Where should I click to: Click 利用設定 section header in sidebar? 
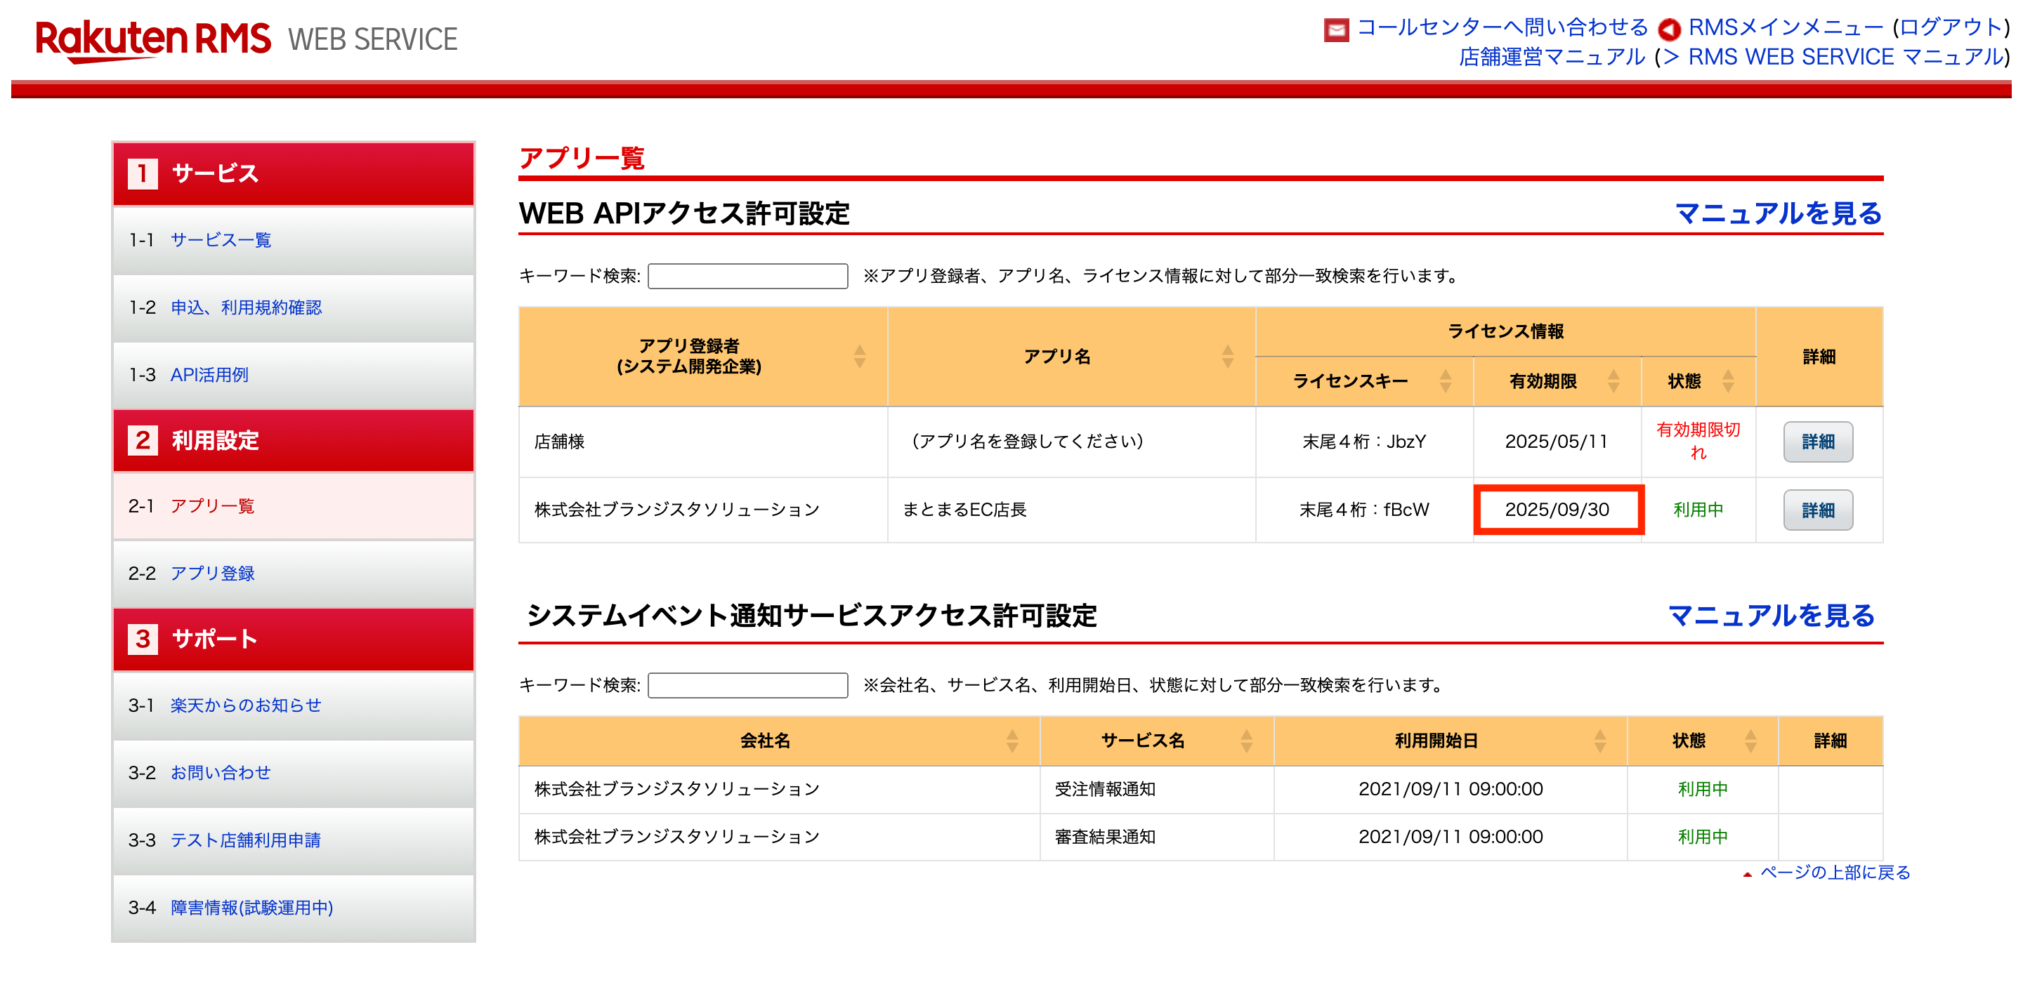(294, 440)
